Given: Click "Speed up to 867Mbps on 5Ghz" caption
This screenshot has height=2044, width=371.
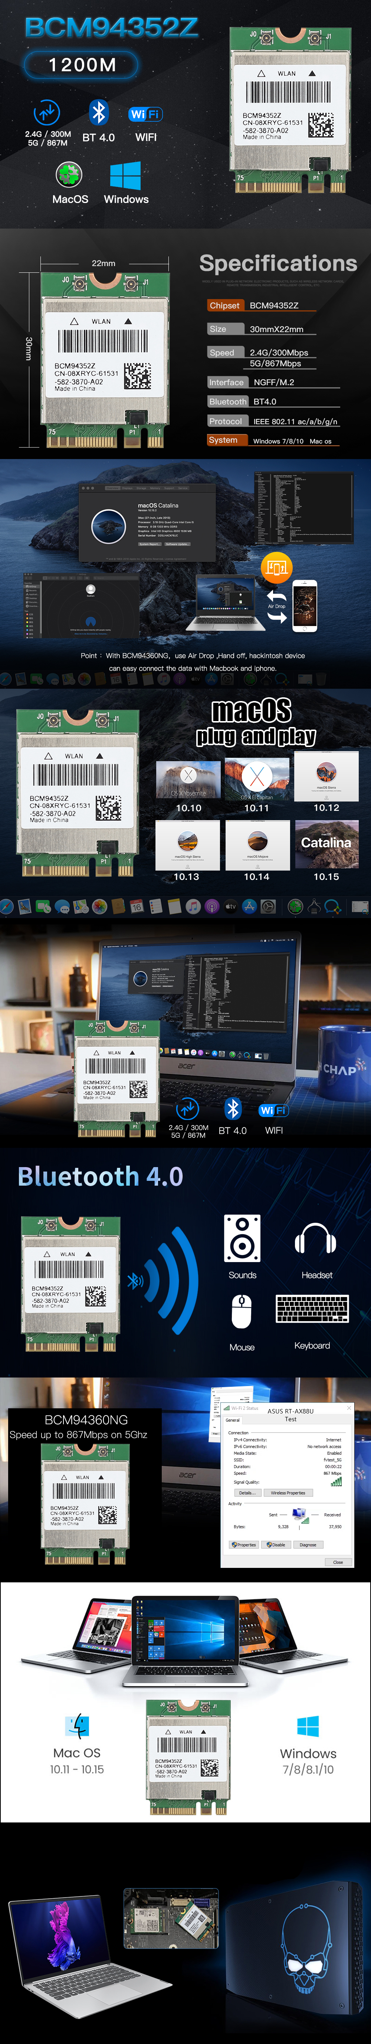Looking at the screenshot, I should [79, 1435].
